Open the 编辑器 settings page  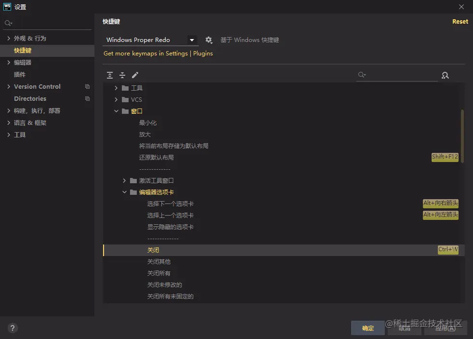[x=23, y=63]
